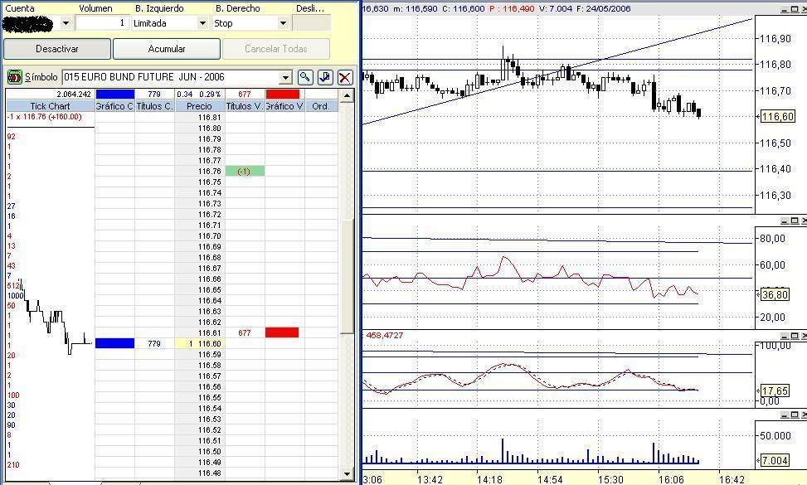Click the 7.004 volume value label
The width and height of the screenshot is (807, 485).
[775, 460]
